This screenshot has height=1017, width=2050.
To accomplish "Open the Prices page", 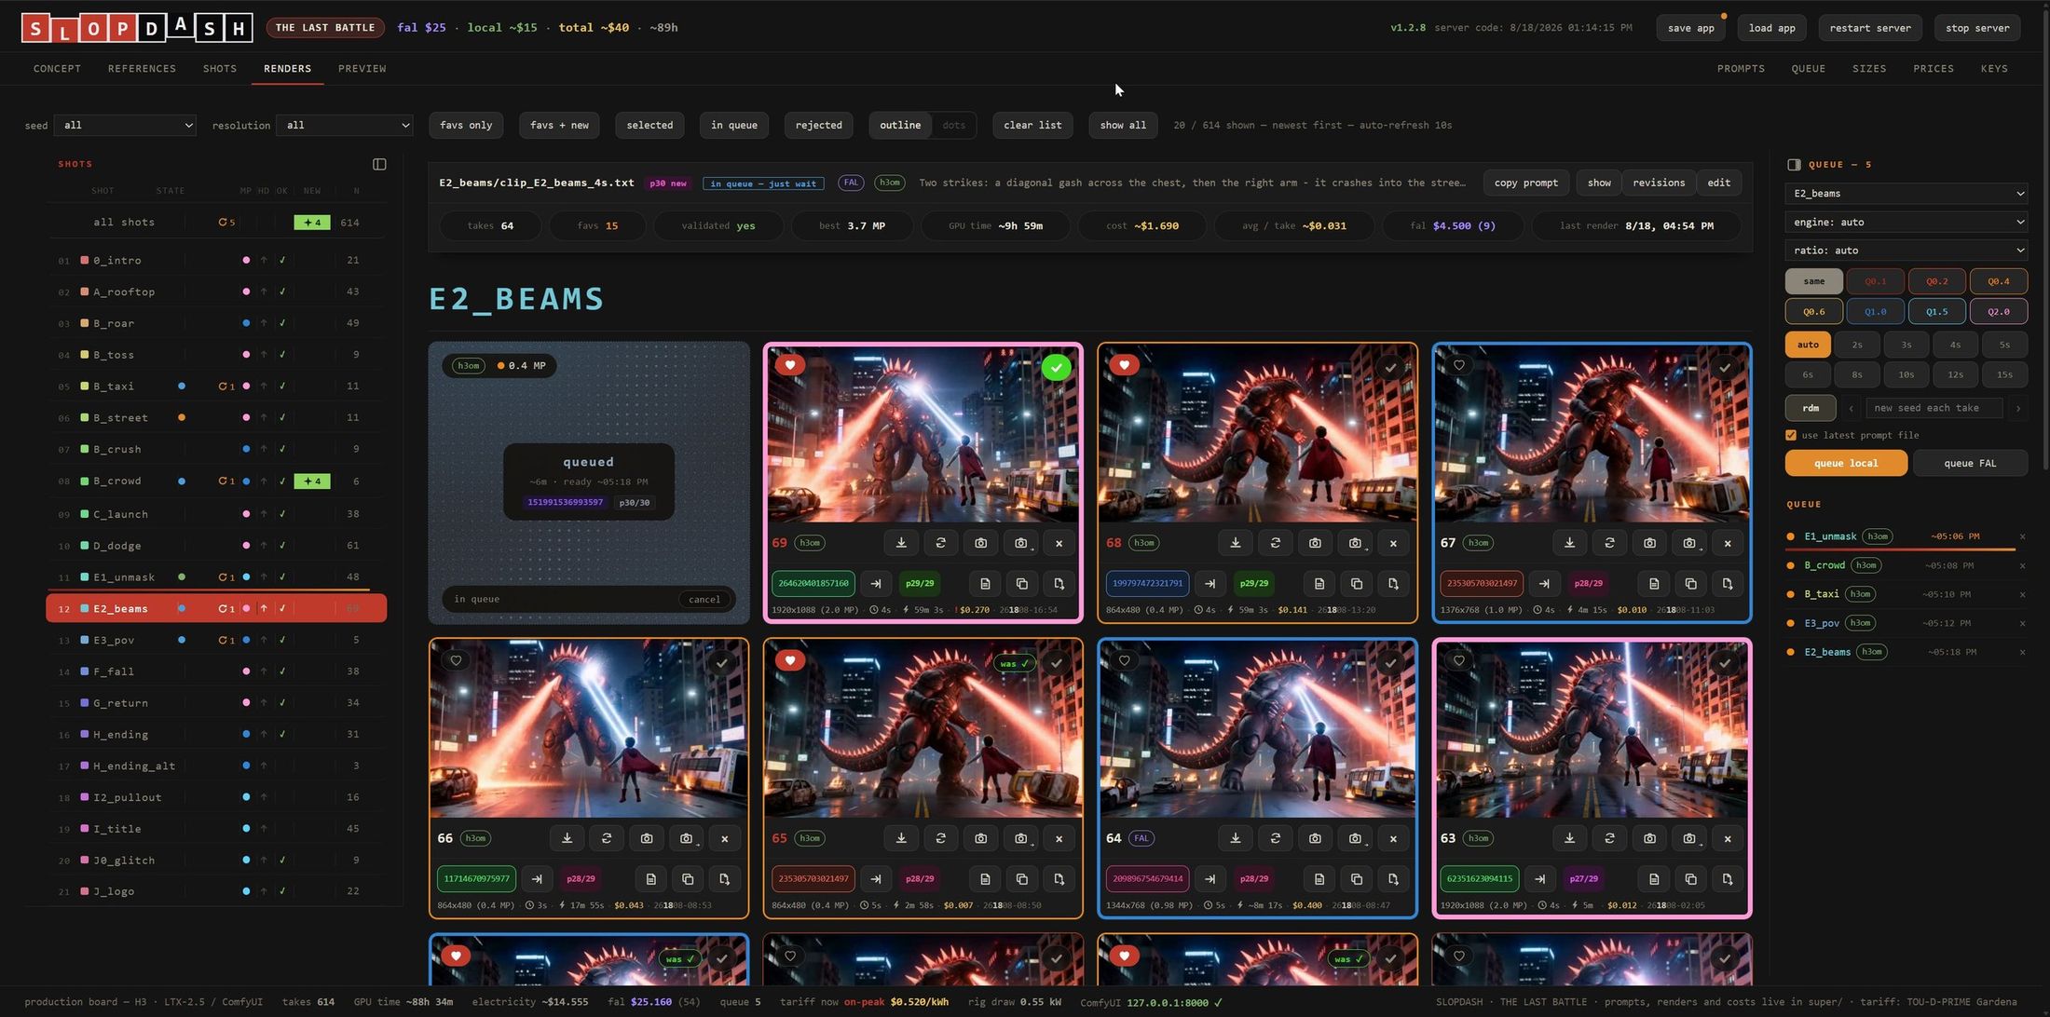I will pos(1934,69).
